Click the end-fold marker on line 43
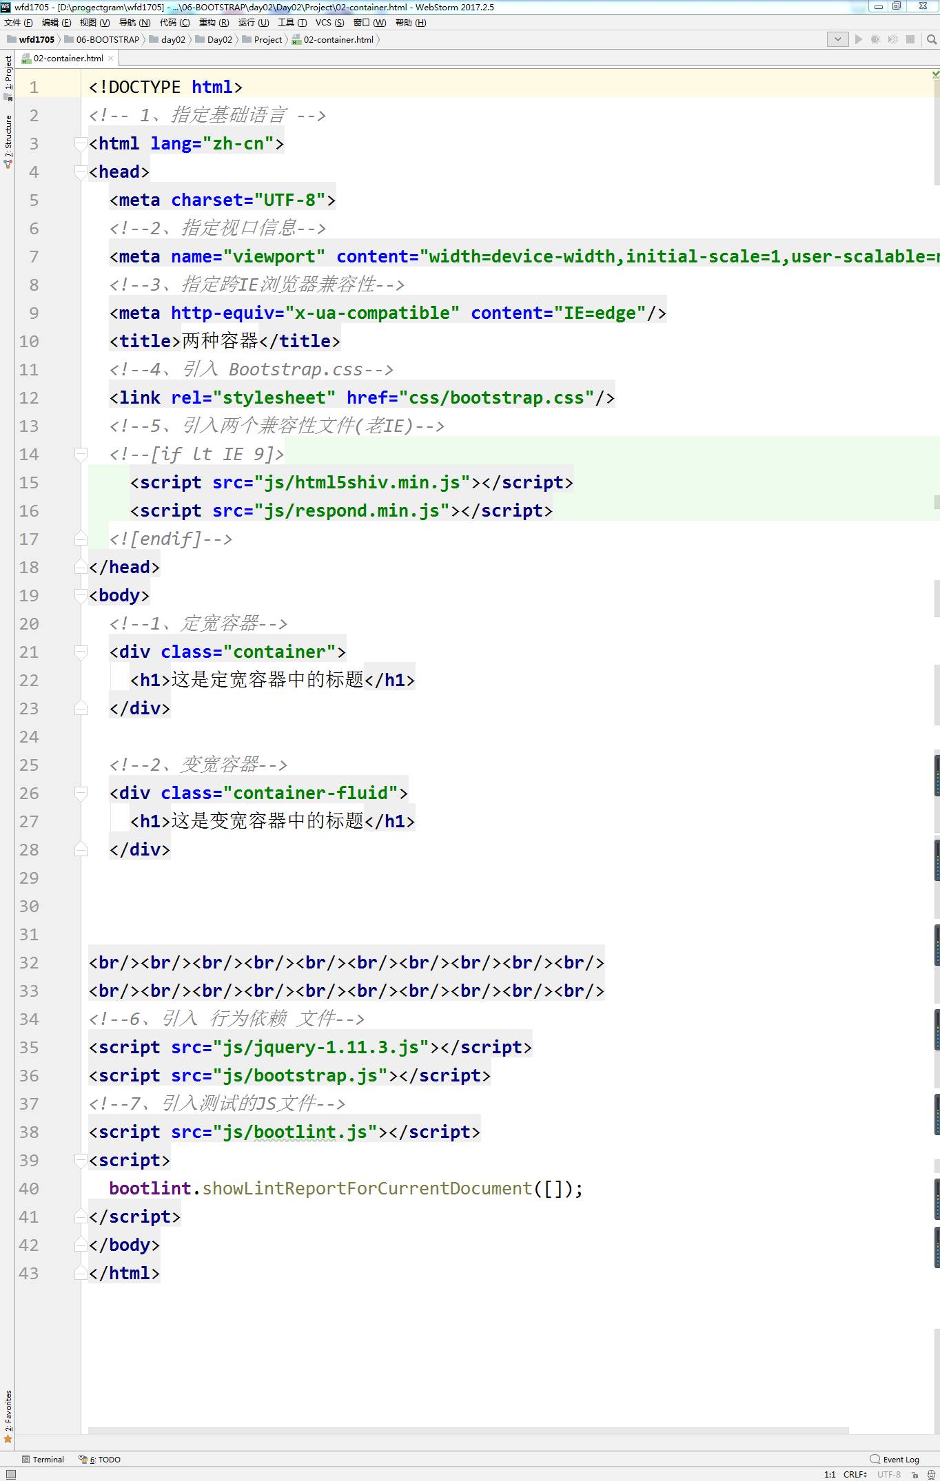The width and height of the screenshot is (940, 1481). pos(81,1273)
